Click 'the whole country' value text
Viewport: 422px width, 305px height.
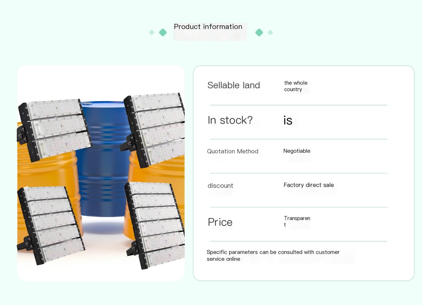(296, 86)
